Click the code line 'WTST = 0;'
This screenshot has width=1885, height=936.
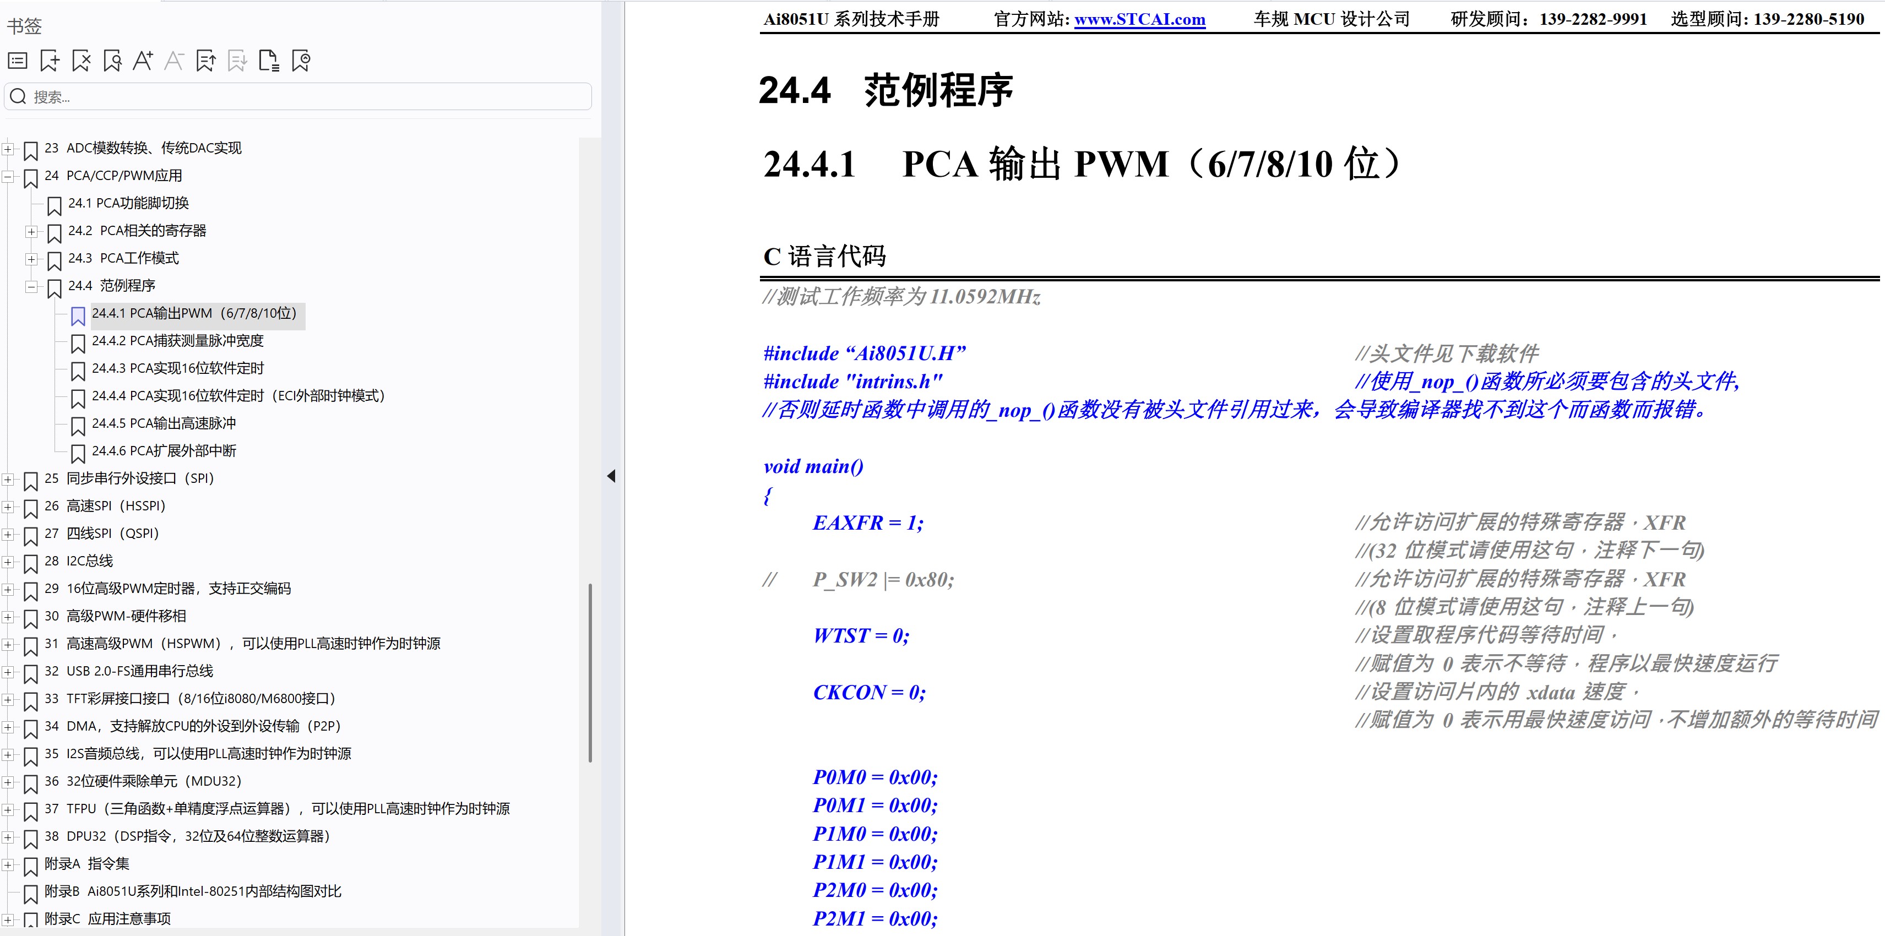[x=861, y=636]
